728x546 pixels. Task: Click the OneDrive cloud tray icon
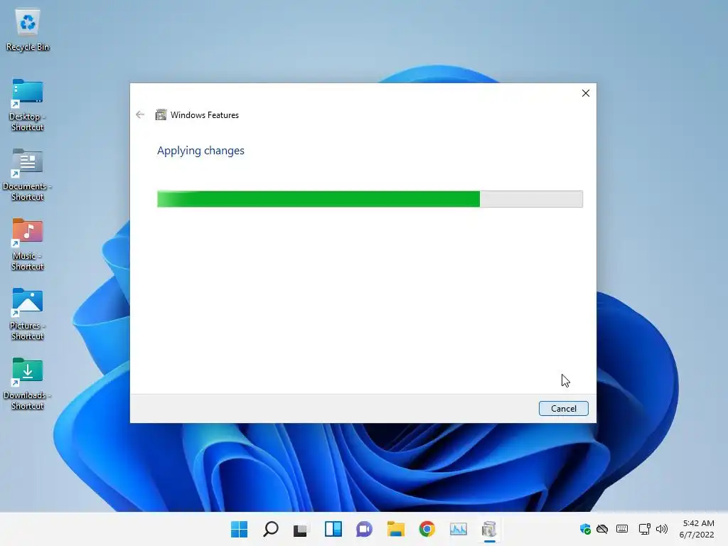(x=602, y=529)
